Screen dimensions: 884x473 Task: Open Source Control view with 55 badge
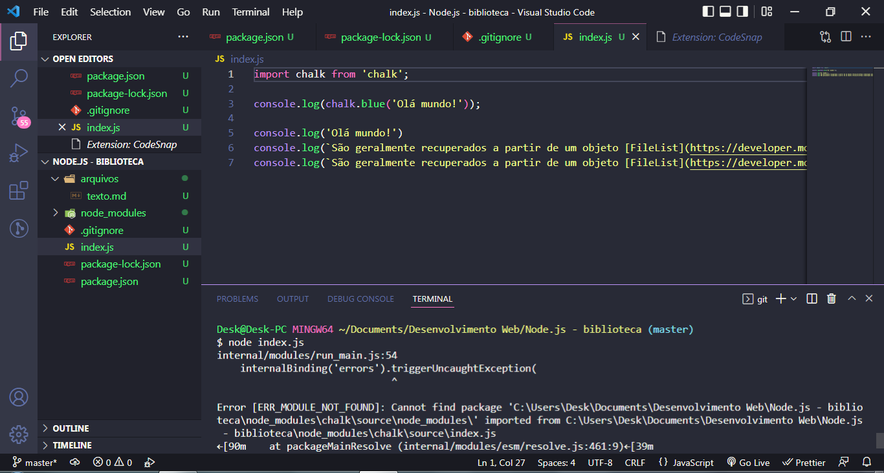(x=19, y=116)
